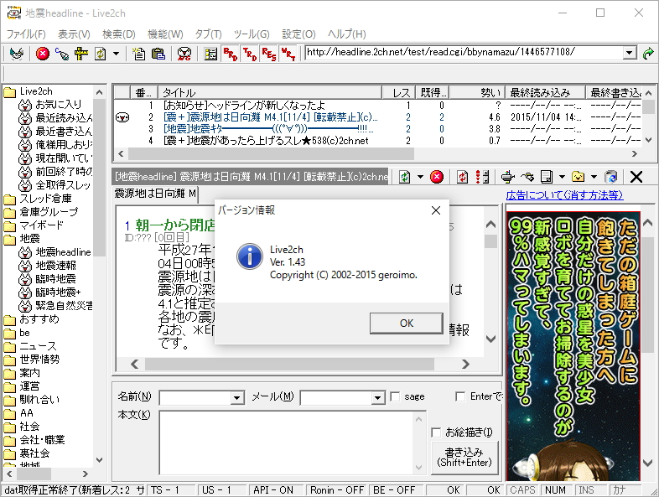Click face icon beside thread row 2
Screen dimensions: 659x497
(x=122, y=117)
